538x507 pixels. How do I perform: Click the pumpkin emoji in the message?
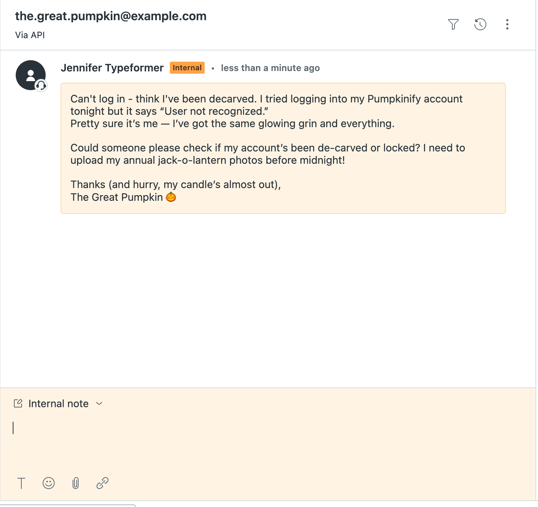tap(171, 197)
